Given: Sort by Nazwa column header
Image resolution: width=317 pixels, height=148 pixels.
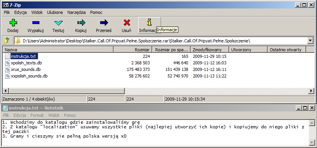Looking at the screenshot, I should [58, 50].
